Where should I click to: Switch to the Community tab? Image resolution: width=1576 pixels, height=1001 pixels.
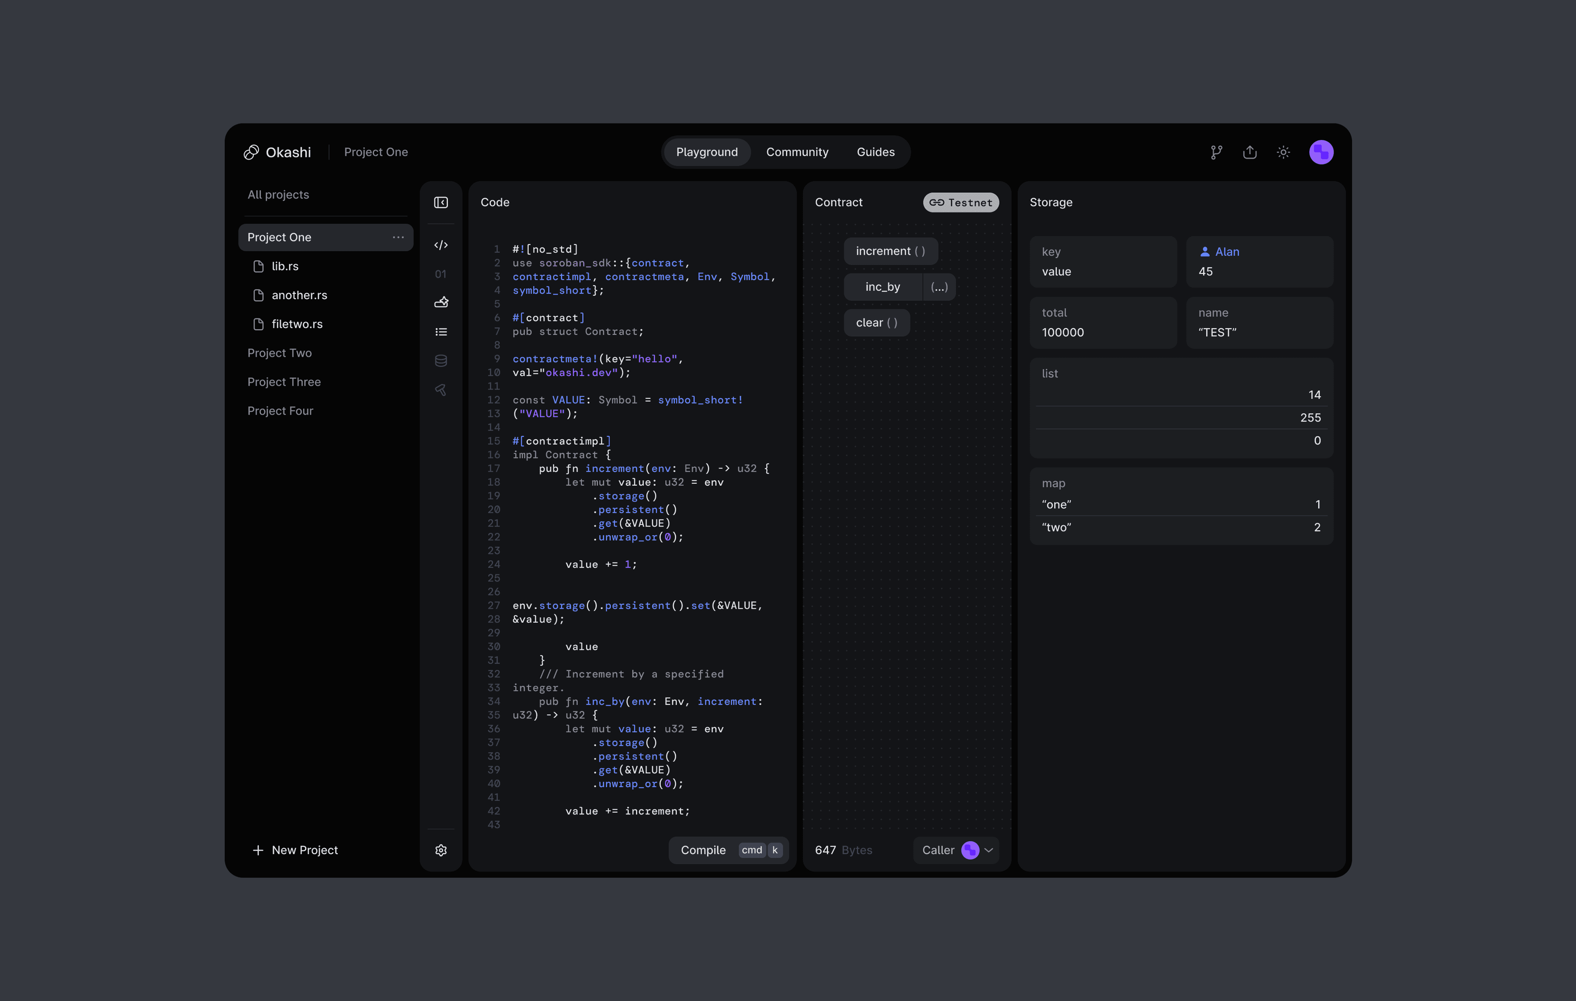pos(796,152)
